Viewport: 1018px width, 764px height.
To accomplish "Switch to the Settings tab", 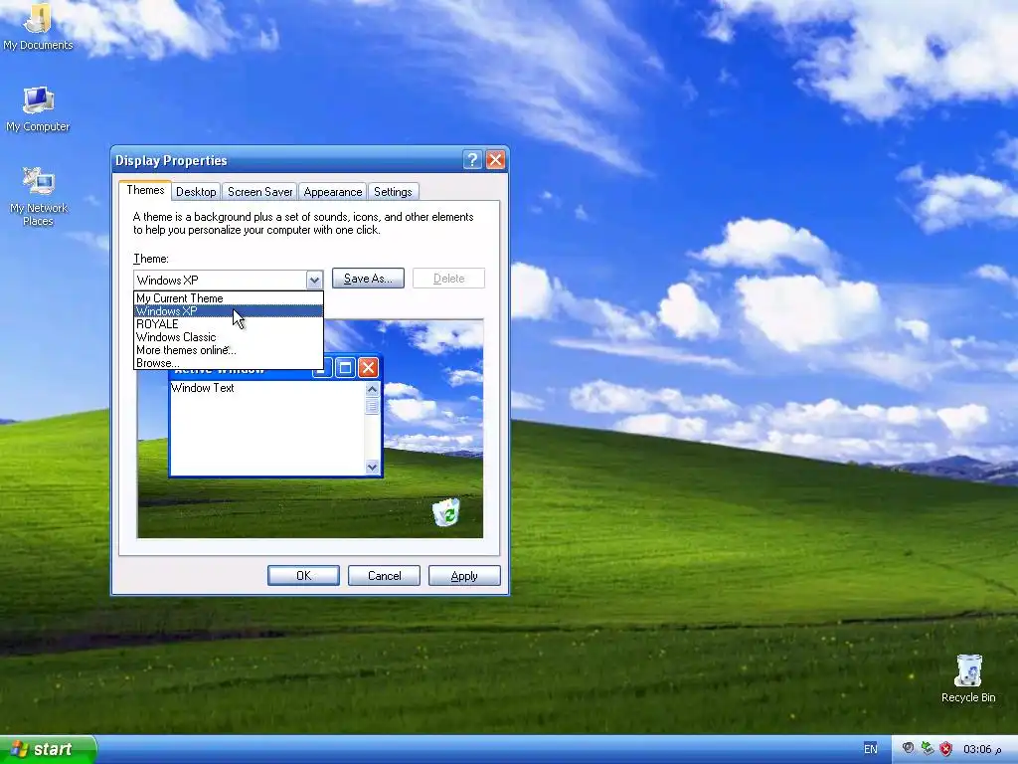I will 393,192.
